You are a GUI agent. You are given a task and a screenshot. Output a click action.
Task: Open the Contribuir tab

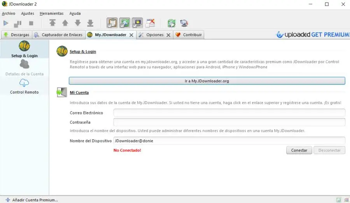coord(189,35)
